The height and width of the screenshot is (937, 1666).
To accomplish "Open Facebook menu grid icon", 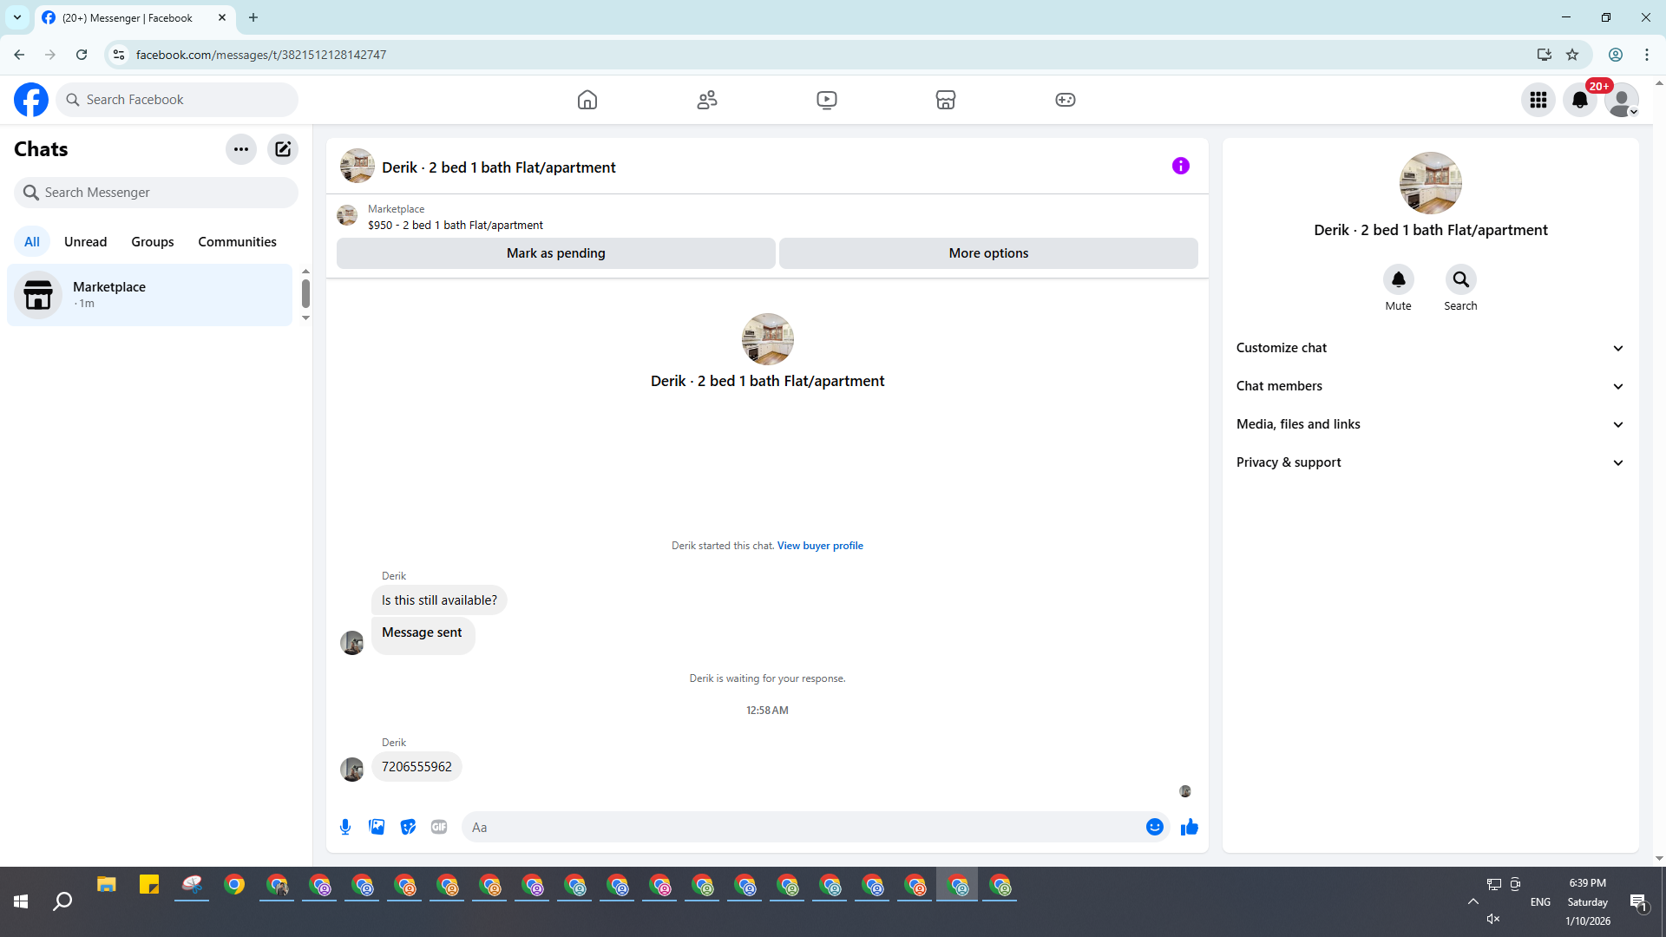I will pyautogui.click(x=1538, y=100).
